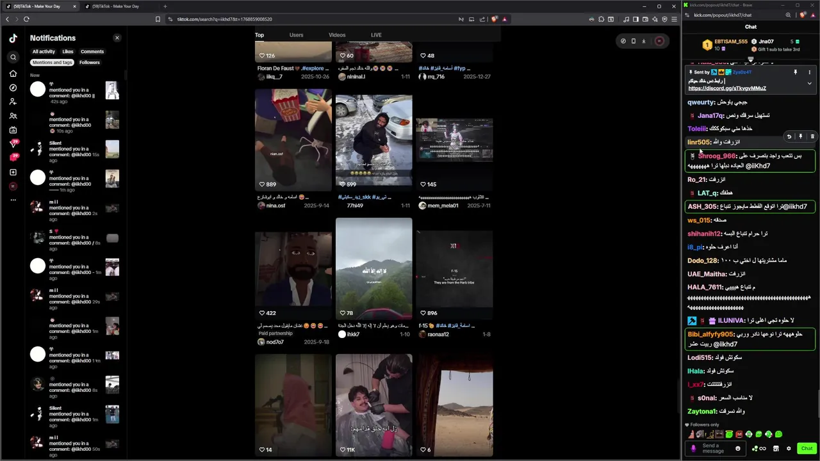
Task: Filter notifications by Comments
Action: point(92,51)
